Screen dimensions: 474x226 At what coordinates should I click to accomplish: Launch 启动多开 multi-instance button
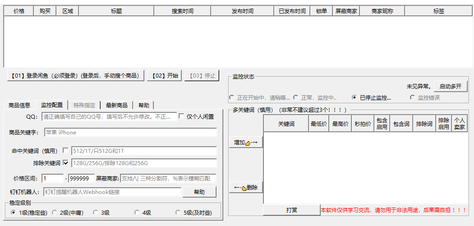451,87
